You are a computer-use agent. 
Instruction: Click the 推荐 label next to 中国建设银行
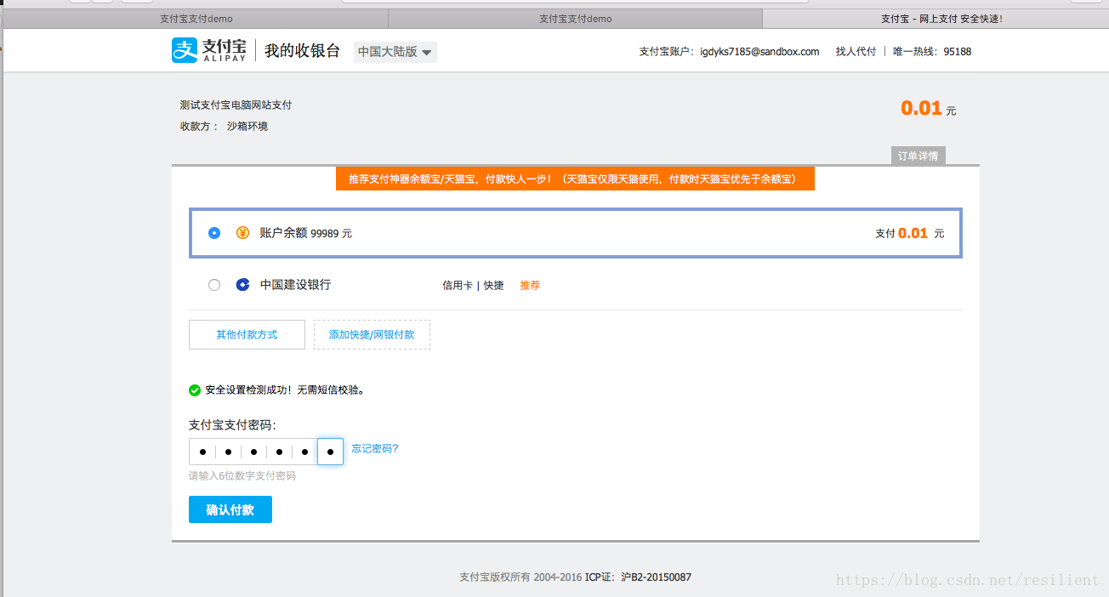pyautogui.click(x=530, y=286)
